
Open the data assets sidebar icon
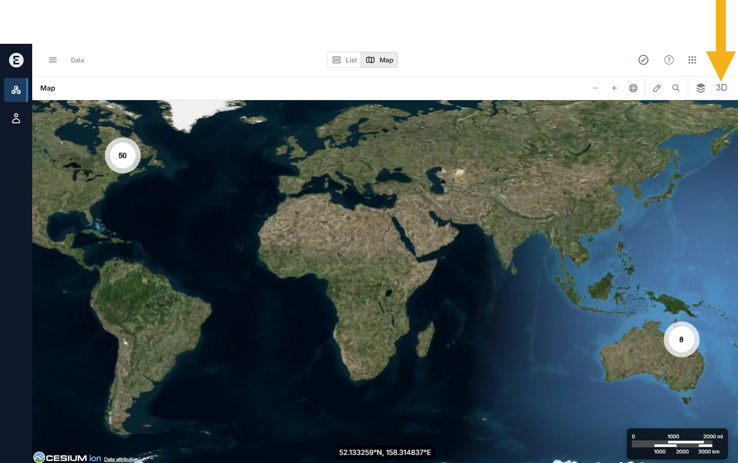coord(16,90)
